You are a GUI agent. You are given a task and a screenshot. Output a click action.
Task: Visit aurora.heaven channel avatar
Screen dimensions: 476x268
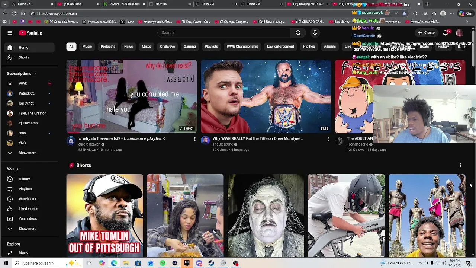click(x=71, y=140)
